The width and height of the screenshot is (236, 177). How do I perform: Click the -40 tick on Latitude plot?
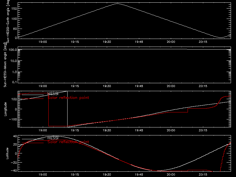click(x=14, y=171)
